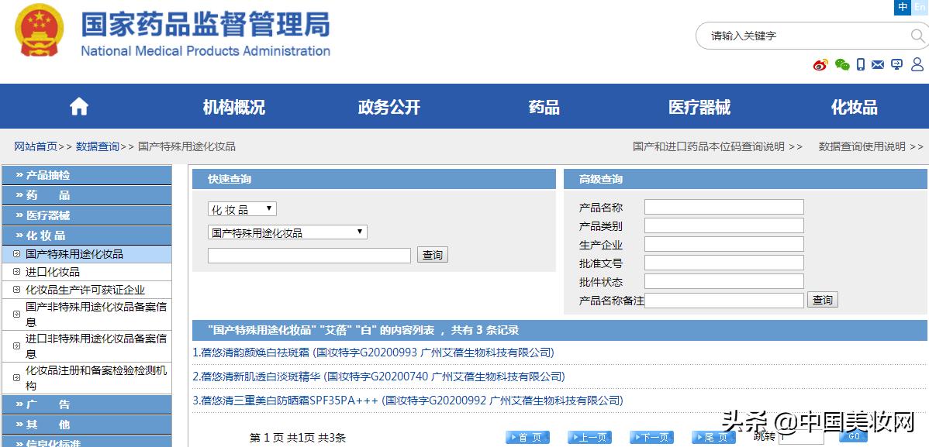Image resolution: width=929 pixels, height=447 pixels.
Task: Click the quick search text field
Action: click(x=309, y=255)
